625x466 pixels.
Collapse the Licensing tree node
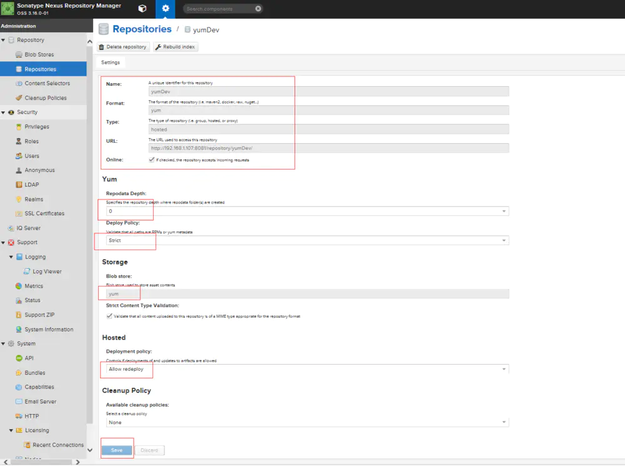click(x=11, y=430)
